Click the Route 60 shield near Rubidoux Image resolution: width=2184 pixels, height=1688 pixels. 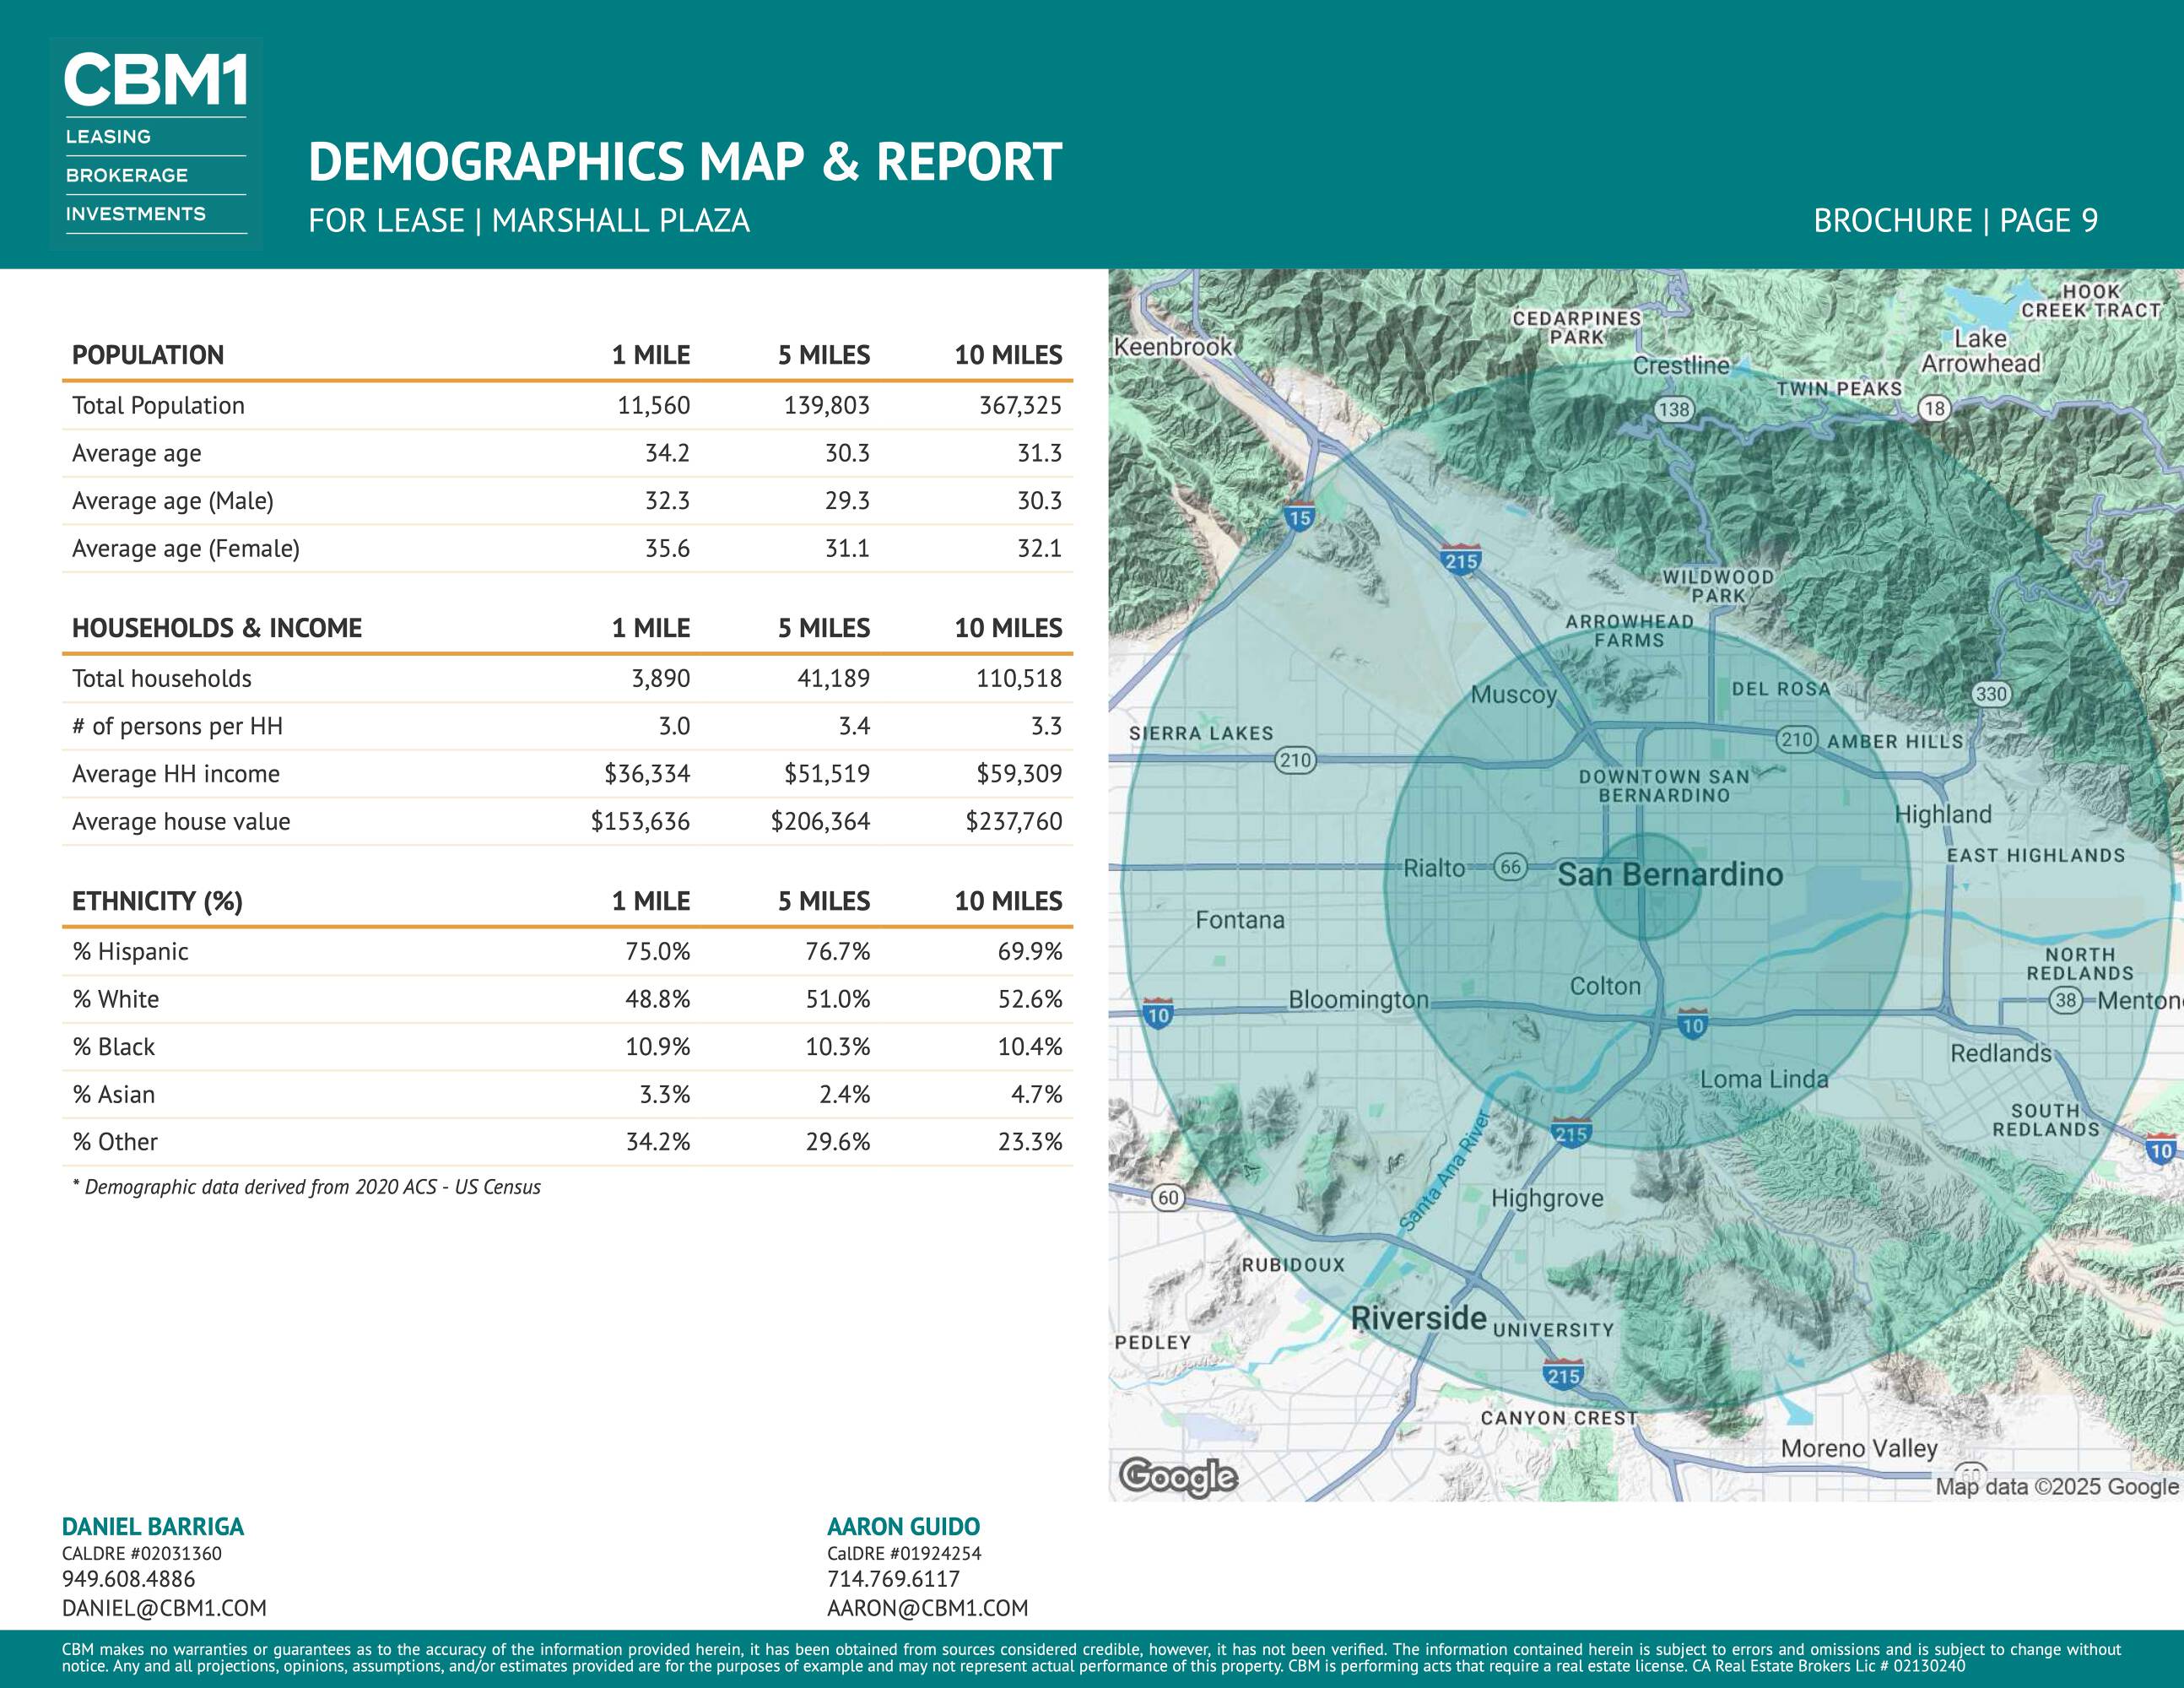click(1168, 1197)
